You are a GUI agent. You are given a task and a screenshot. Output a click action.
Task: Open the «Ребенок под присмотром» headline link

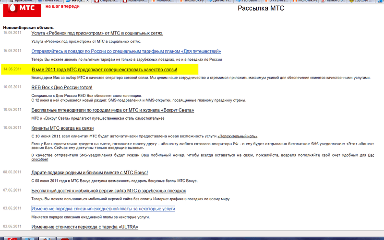(97, 33)
